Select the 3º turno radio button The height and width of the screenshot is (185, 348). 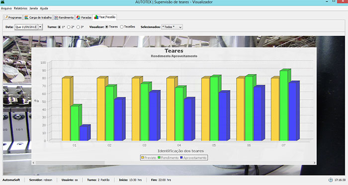[x=78, y=27]
